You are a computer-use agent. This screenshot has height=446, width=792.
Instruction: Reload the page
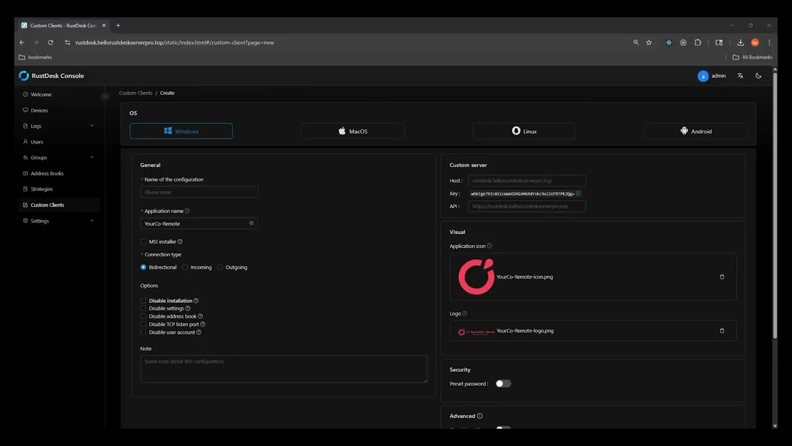point(51,43)
